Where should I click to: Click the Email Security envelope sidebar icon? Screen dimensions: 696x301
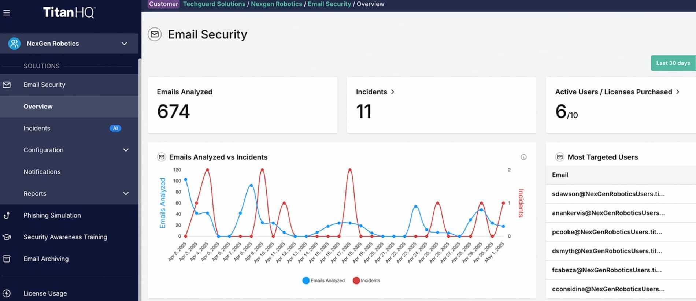pos(7,85)
